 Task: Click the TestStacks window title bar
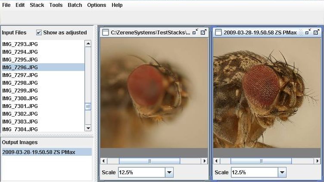(x=154, y=32)
